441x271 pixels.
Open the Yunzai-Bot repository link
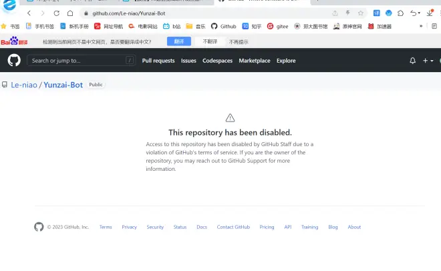pos(63,85)
